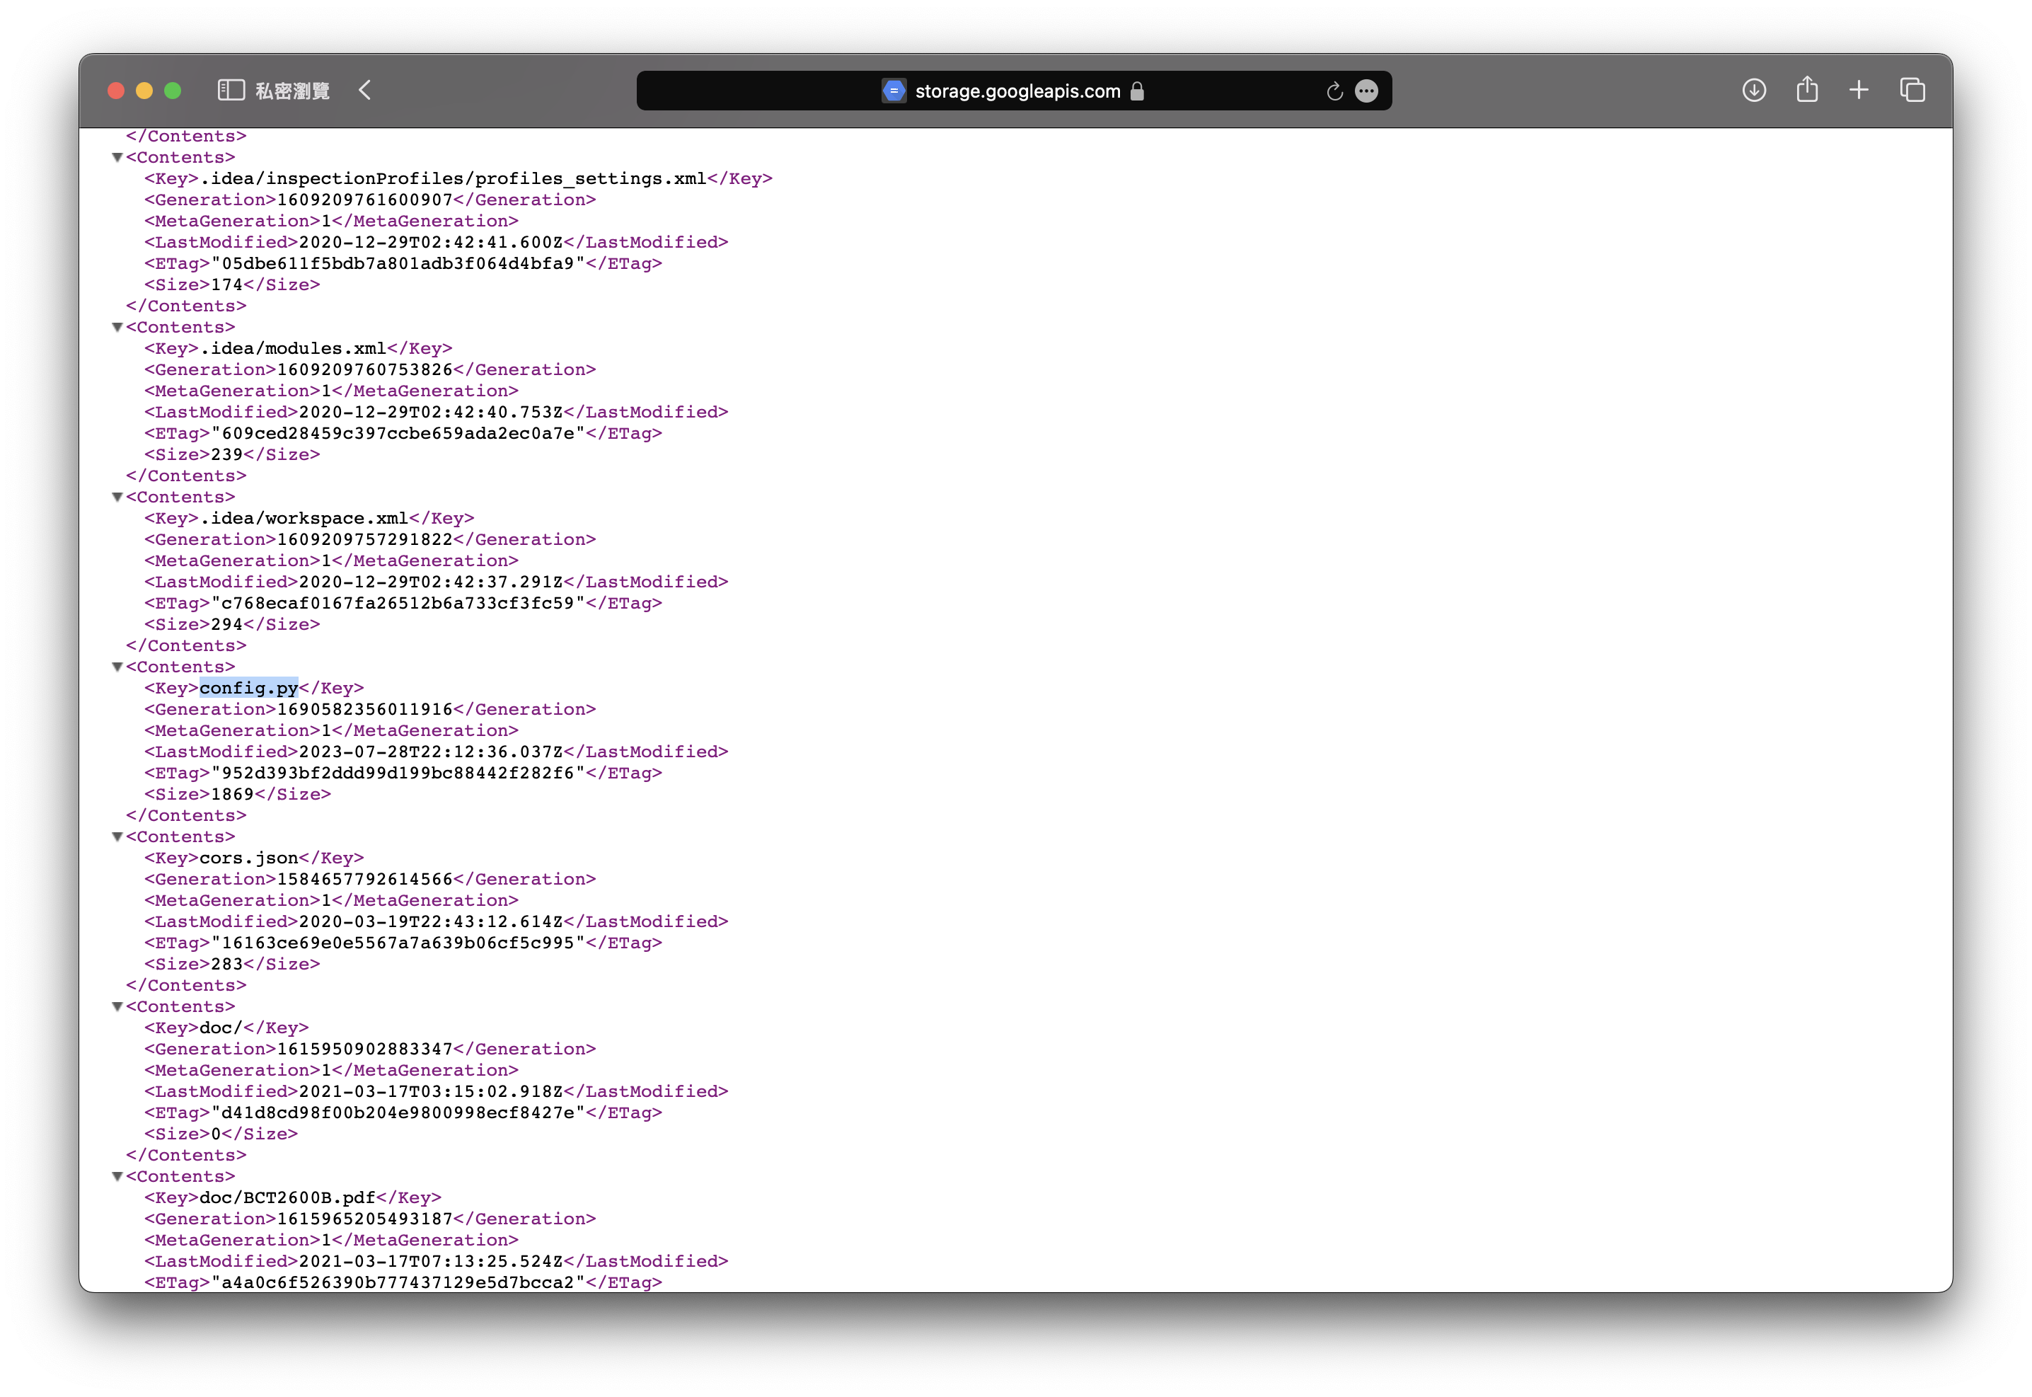Click the Size value 0 for doc/
This screenshot has width=2032, height=1397.
(x=217, y=1134)
